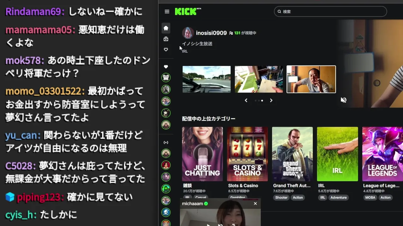Click mok578 username in chat
The image size is (403, 226).
tap(23, 60)
